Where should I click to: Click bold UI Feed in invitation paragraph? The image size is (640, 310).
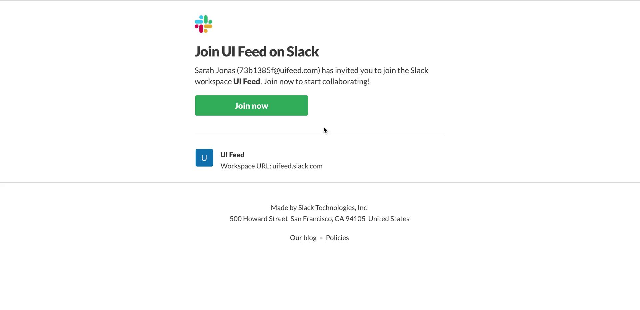pyautogui.click(x=247, y=81)
